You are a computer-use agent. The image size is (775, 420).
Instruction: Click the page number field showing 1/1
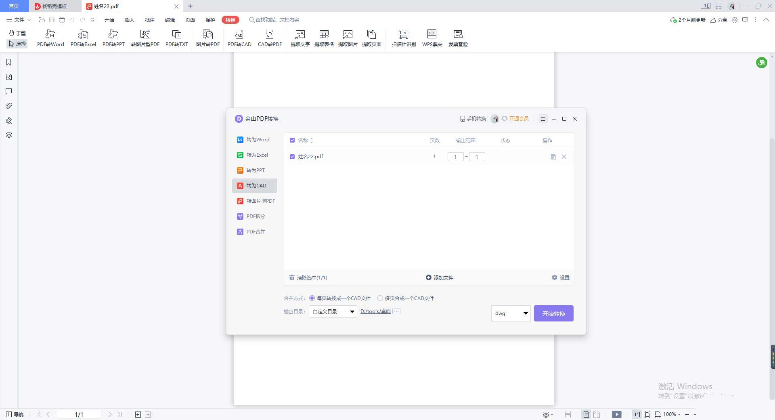coord(79,414)
